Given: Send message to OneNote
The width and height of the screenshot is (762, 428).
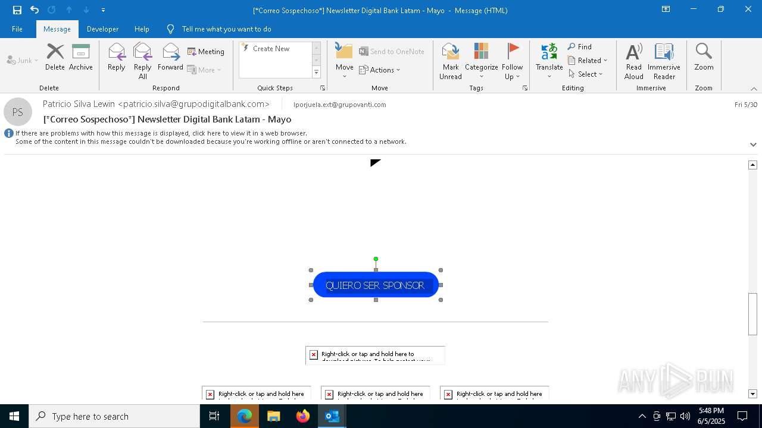Looking at the screenshot, I should click(392, 52).
